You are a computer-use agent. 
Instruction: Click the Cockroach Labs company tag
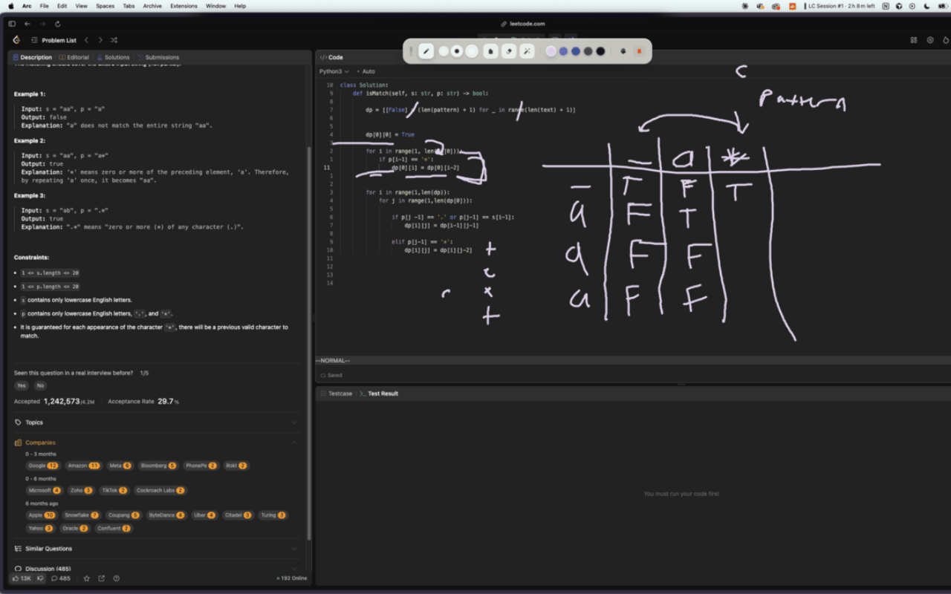pos(160,490)
